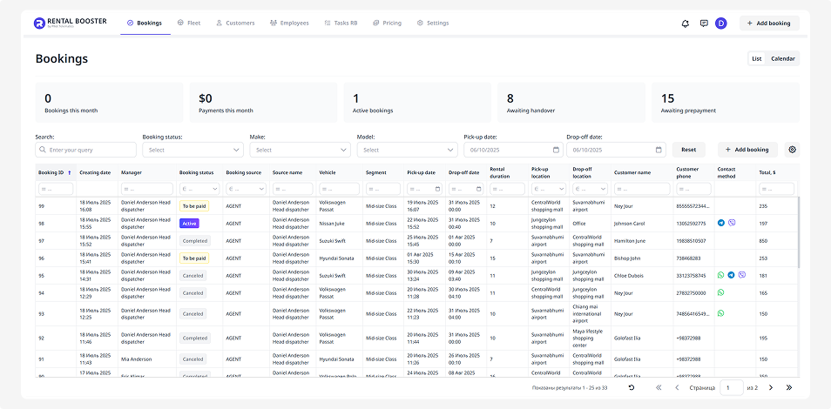
Task: Click Add booking in top header
Action: tap(769, 23)
